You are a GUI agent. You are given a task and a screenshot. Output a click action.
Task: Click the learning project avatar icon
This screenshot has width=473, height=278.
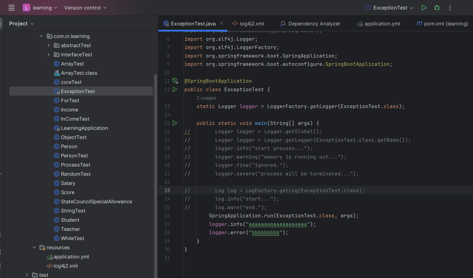[x=26, y=7]
